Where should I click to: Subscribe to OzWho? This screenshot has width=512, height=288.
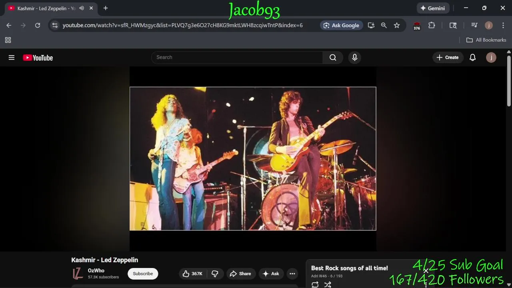143,274
